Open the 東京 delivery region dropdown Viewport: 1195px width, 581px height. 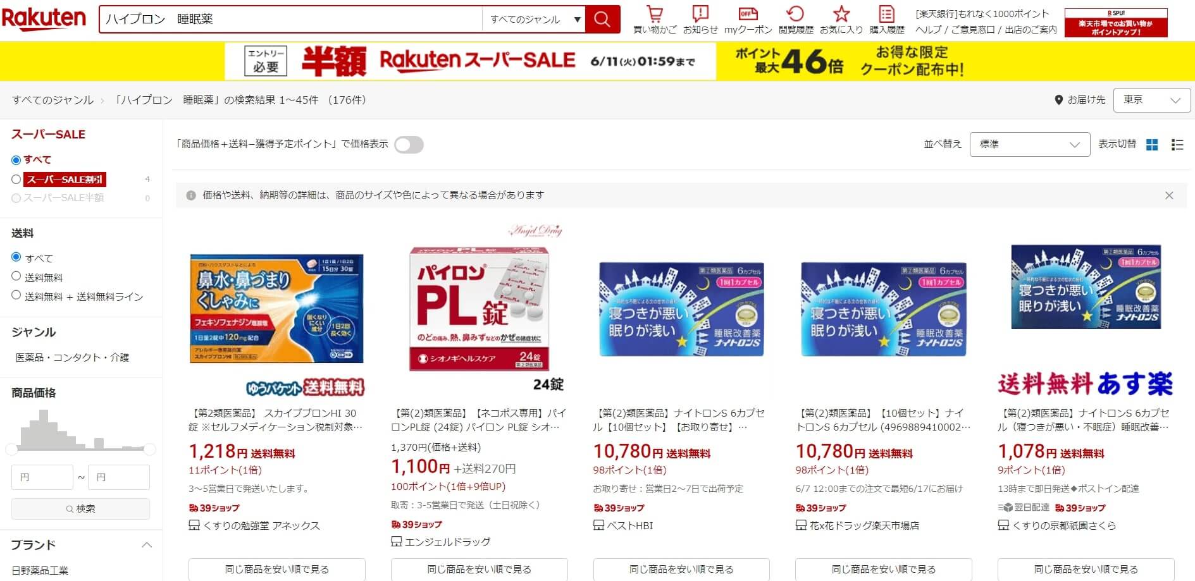point(1152,100)
